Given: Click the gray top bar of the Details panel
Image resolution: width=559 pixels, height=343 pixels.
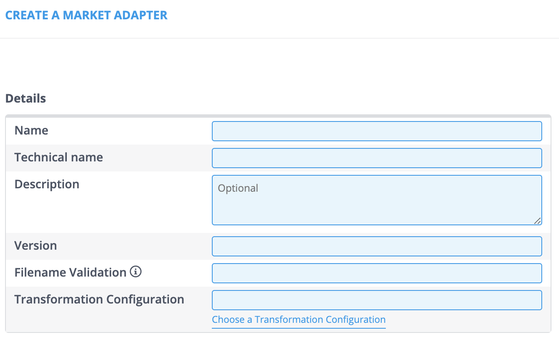Looking at the screenshot, I should coord(278,116).
